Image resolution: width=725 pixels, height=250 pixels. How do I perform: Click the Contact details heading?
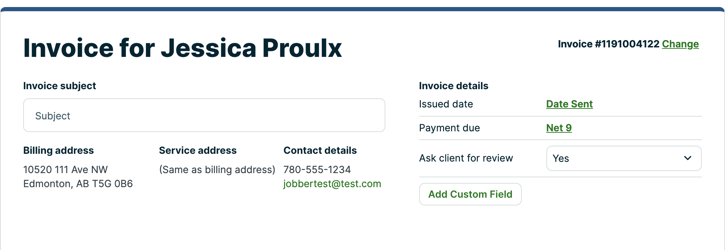pyautogui.click(x=320, y=150)
